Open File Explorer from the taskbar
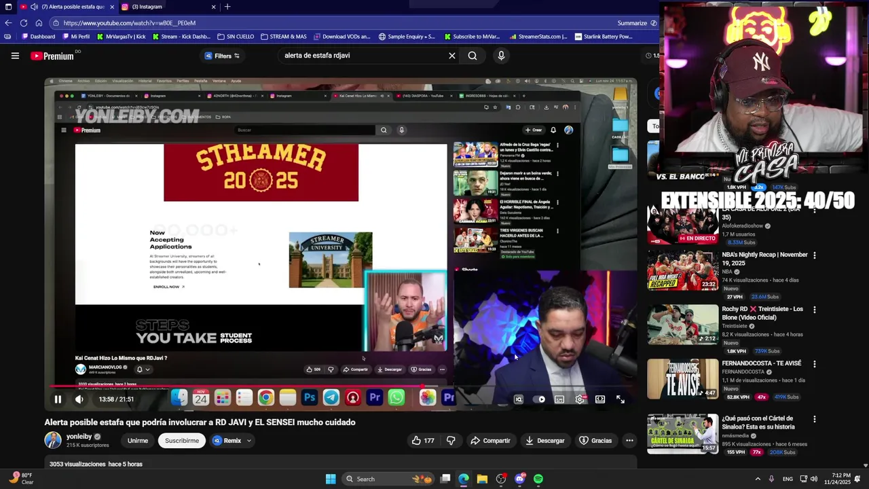 [x=482, y=479]
